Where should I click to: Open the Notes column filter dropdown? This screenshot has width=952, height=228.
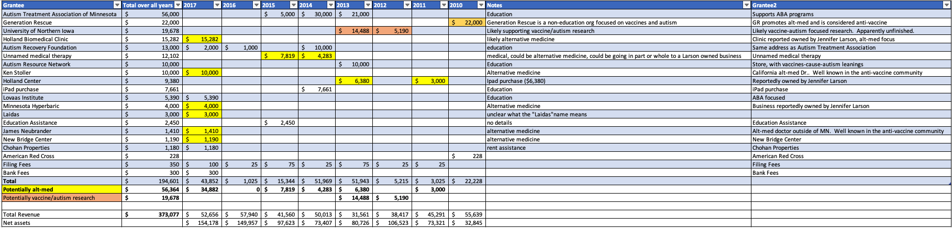tap(747, 5)
